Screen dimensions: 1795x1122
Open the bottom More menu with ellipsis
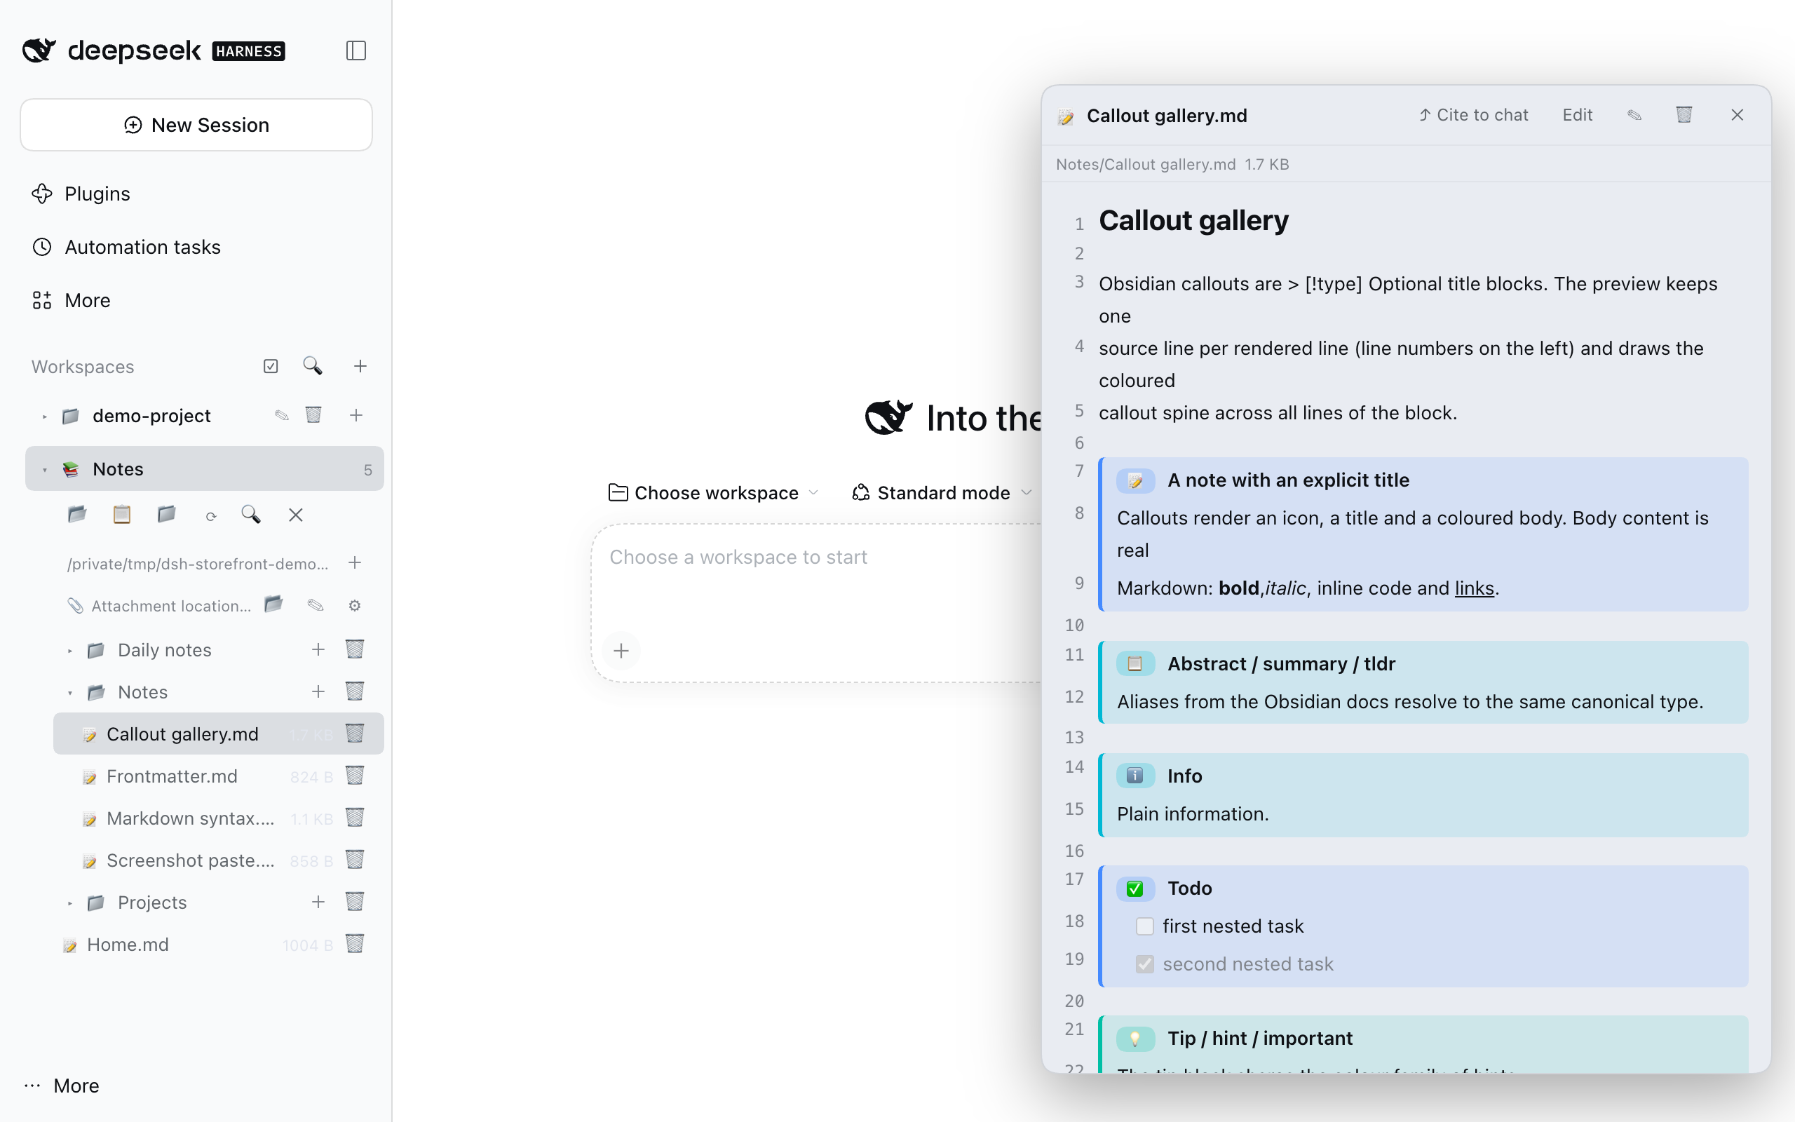(62, 1086)
